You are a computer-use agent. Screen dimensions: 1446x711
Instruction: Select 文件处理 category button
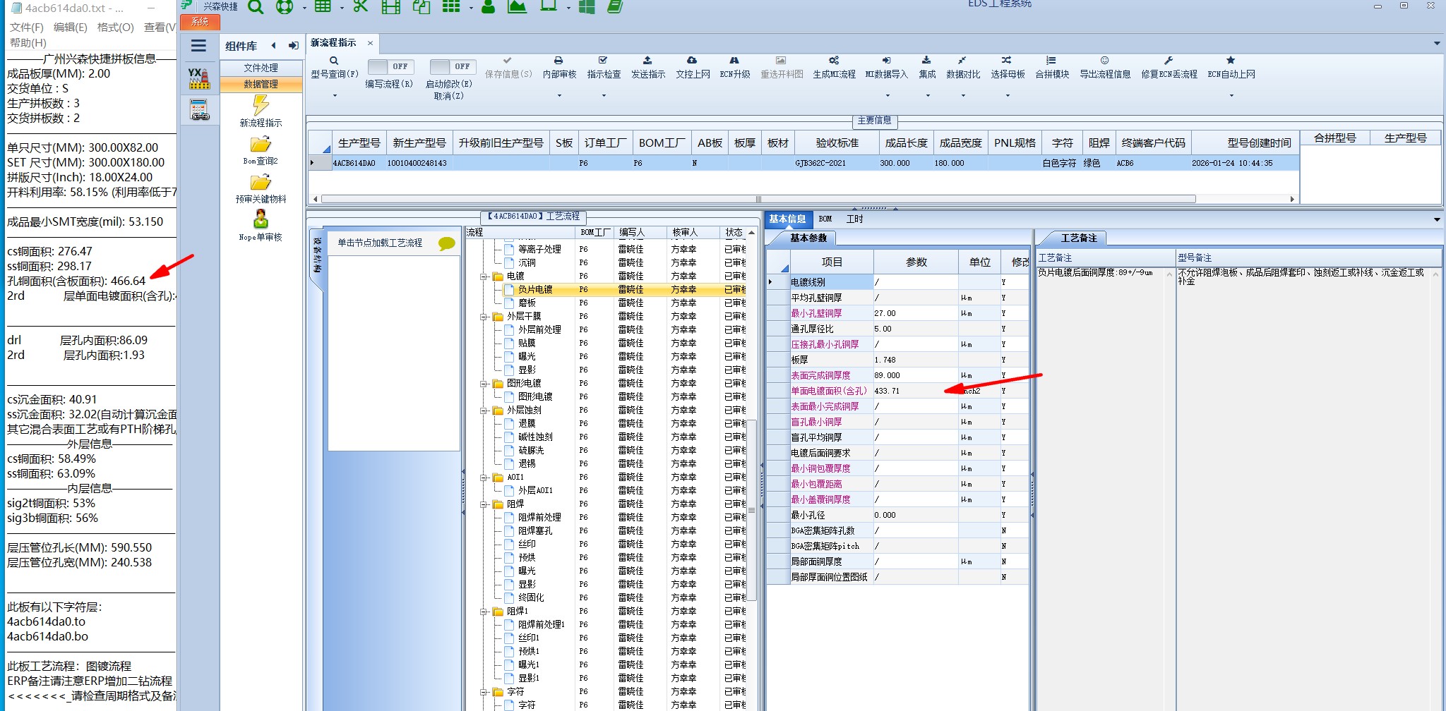point(261,68)
